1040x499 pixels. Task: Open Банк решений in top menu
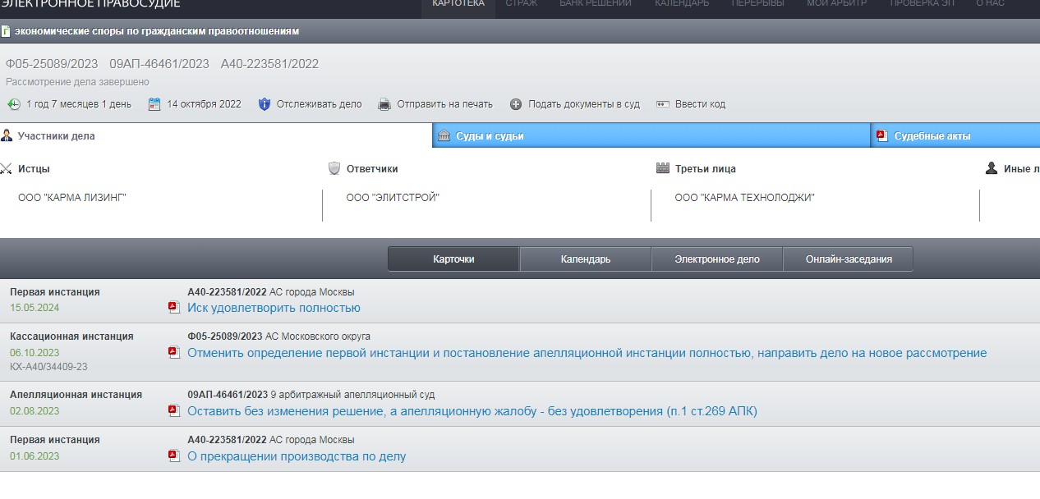pos(595,3)
